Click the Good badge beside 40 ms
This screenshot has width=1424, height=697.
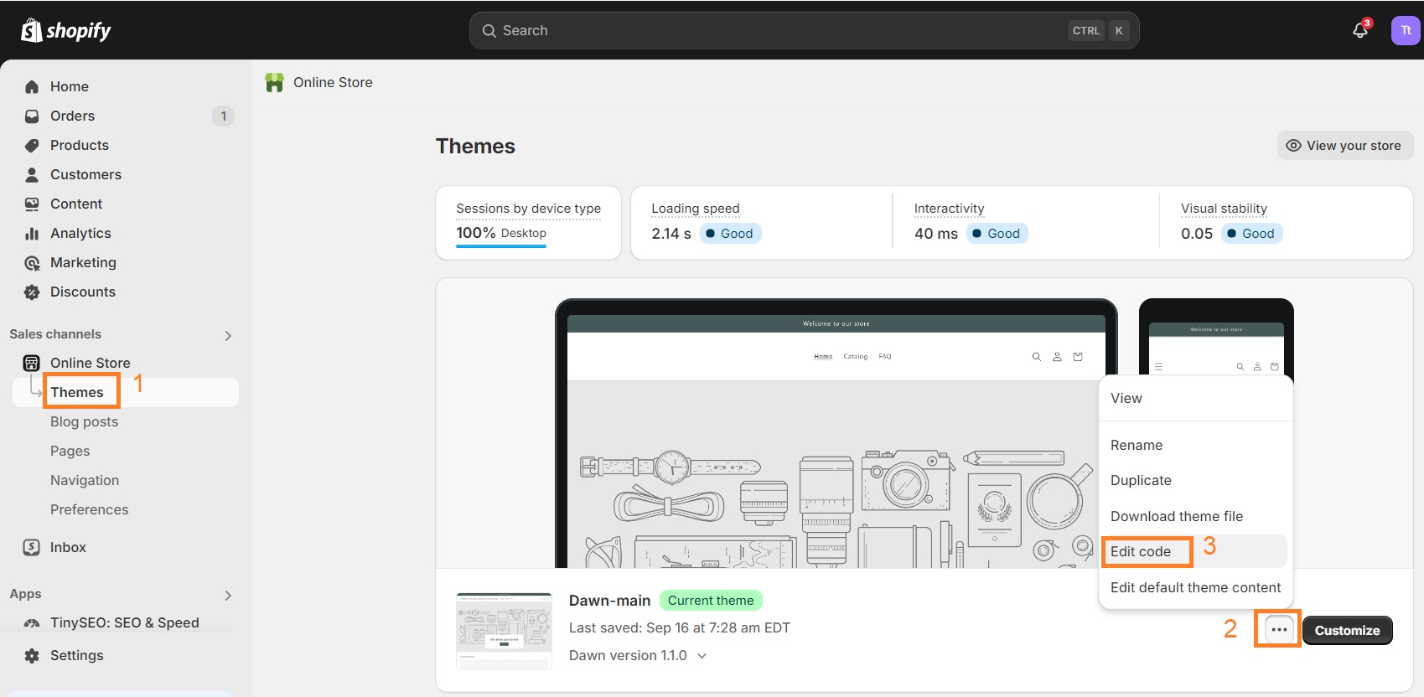(997, 234)
